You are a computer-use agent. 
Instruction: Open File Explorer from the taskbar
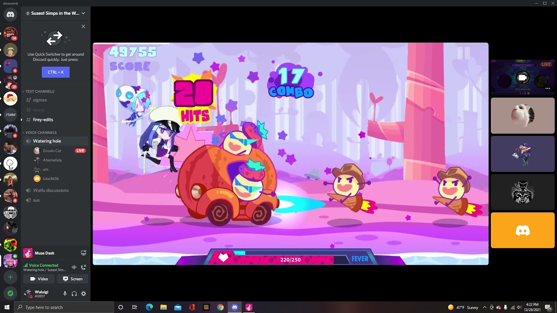pyautogui.click(x=164, y=307)
